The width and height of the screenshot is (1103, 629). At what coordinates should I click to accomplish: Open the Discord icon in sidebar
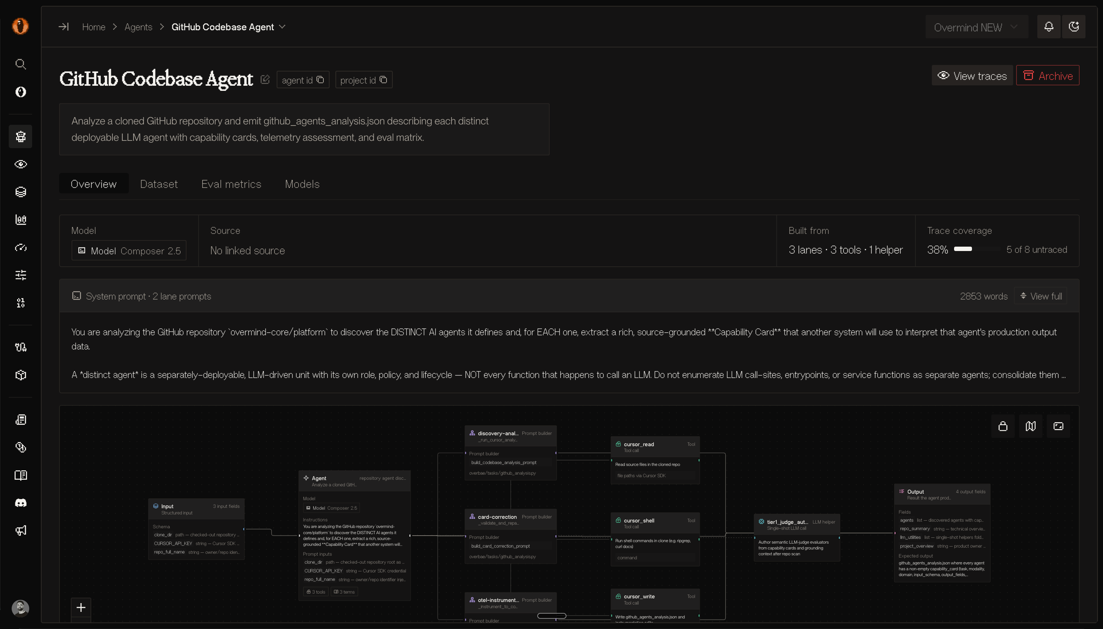point(20,503)
